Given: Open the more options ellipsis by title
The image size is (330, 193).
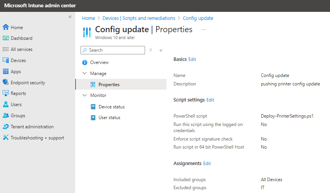Looking at the screenshot, I should pyautogui.click(x=203, y=29).
